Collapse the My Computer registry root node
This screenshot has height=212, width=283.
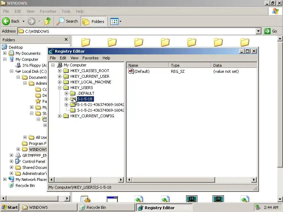pos(53,65)
